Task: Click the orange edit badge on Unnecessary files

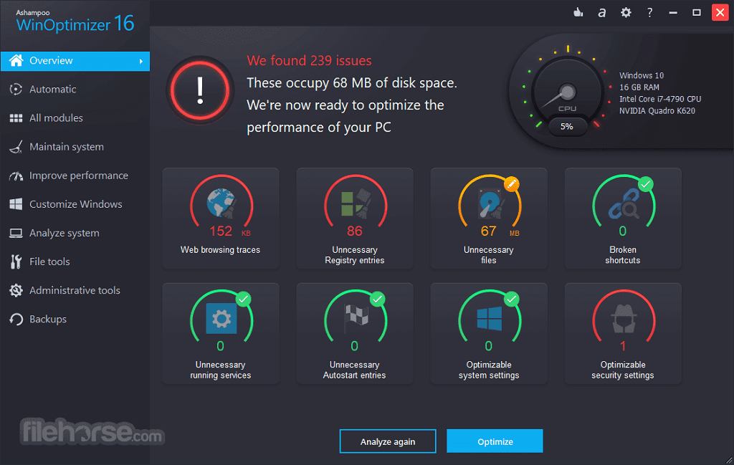Action: coord(512,184)
